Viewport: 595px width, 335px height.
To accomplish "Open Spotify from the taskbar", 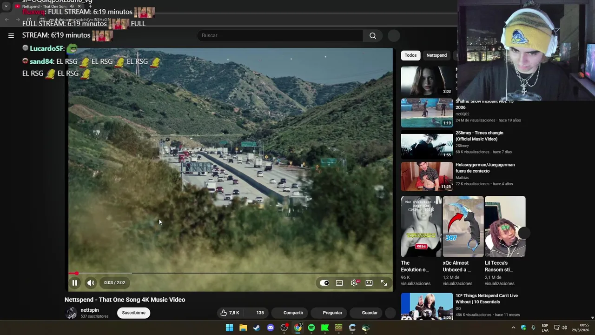I will [311, 328].
